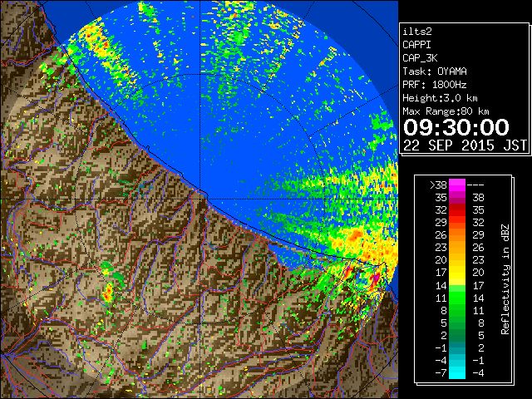Click the magenta >38 dBZ legend swatch
The width and height of the screenshot is (532, 399).
coord(456,185)
